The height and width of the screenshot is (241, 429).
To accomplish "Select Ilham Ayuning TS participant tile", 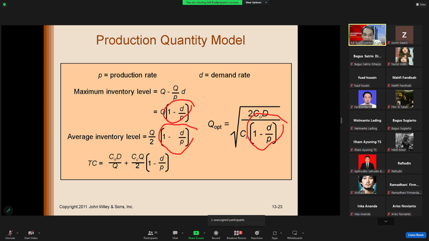I will (x=367, y=142).
